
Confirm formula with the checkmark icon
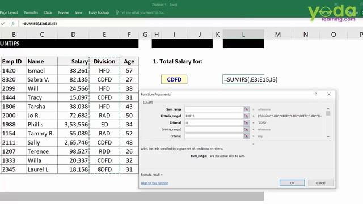[x=3, y=24]
